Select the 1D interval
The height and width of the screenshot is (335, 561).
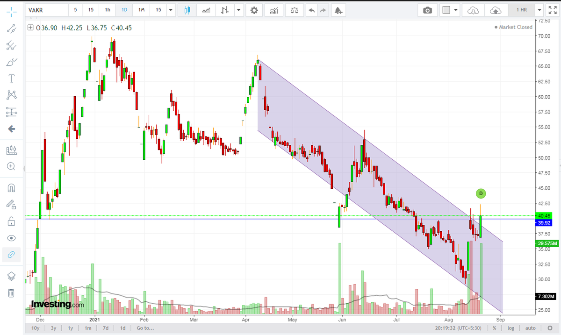point(124,10)
